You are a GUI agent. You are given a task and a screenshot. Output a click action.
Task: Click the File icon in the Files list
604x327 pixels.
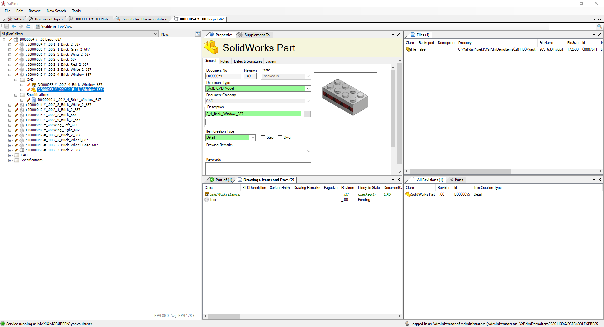408,49
